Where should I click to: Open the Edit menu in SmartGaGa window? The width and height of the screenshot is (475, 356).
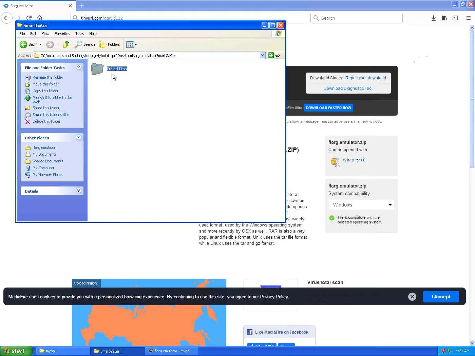coord(33,34)
